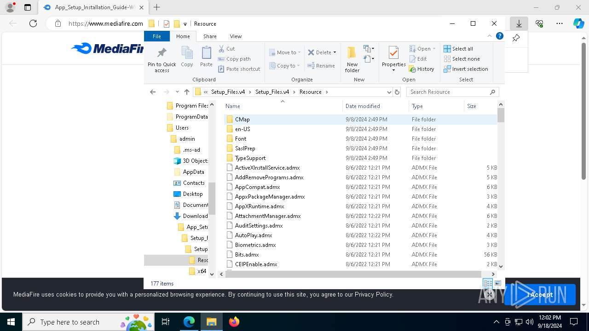This screenshot has width=589, height=331.
Task: Click Pin to Quick access icon
Action: coord(162,59)
